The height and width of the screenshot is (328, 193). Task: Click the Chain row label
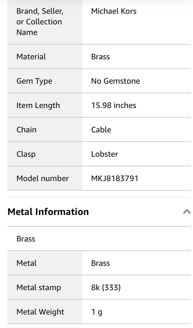pyautogui.click(x=26, y=130)
